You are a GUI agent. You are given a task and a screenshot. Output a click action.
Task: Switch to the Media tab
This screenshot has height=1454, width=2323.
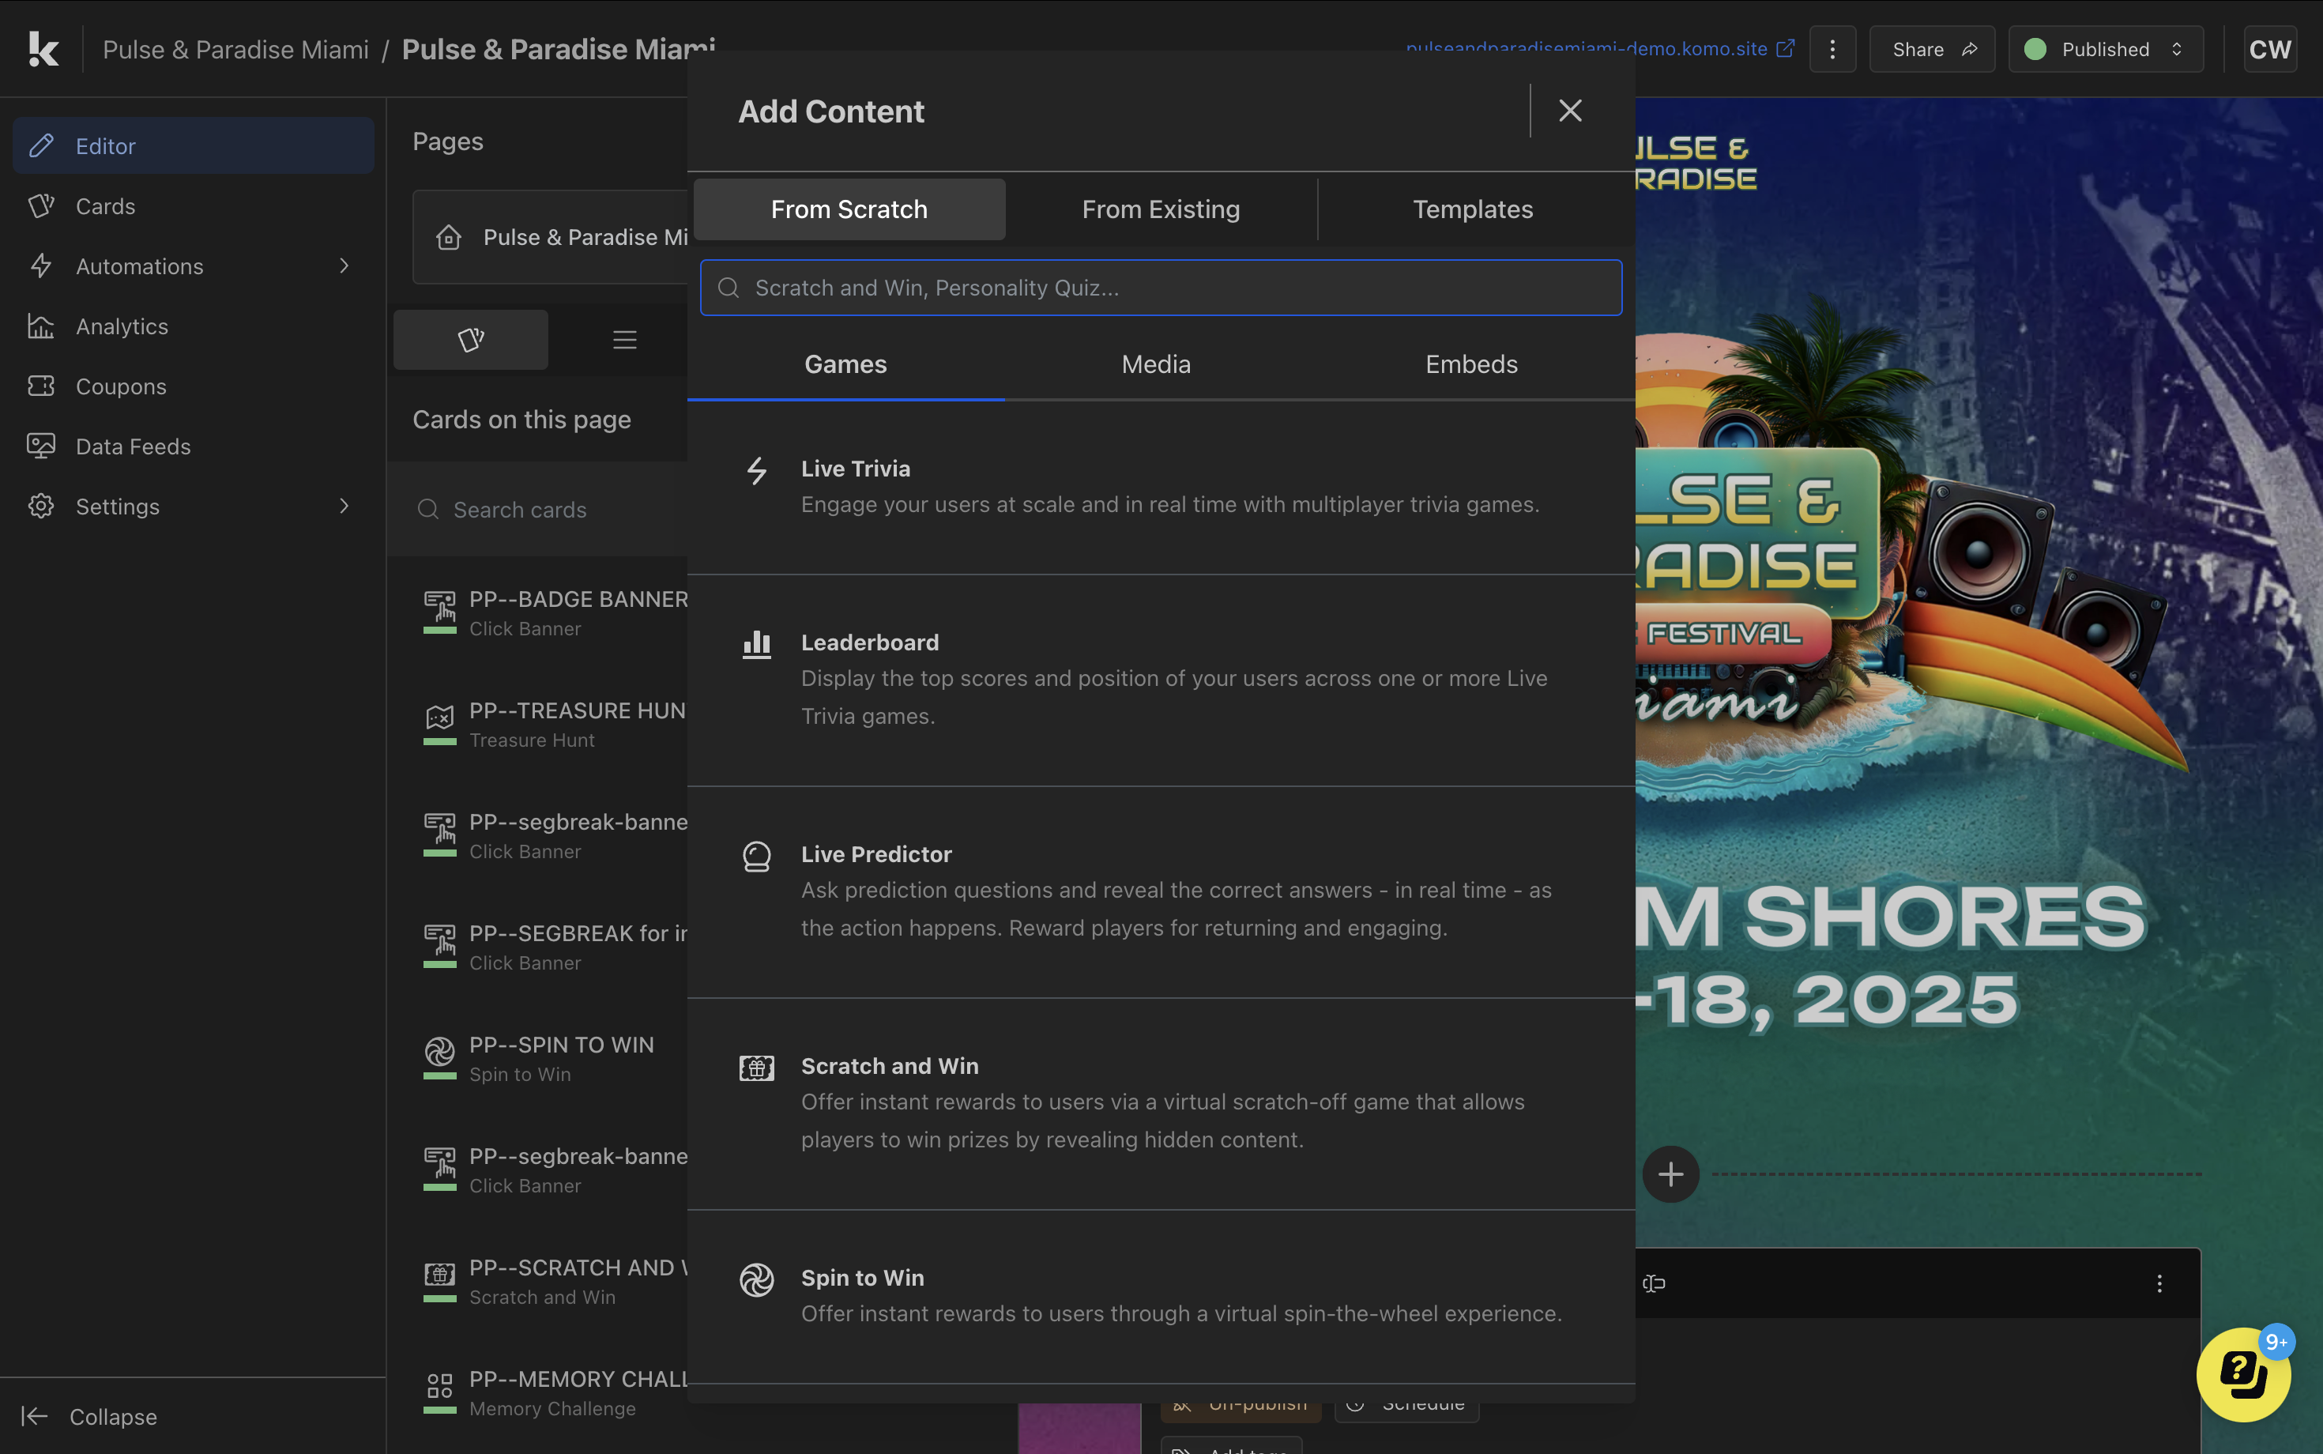1156,364
